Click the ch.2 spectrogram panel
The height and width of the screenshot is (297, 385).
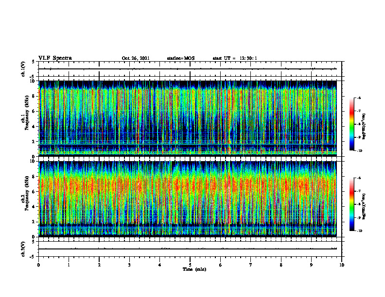tap(188, 199)
